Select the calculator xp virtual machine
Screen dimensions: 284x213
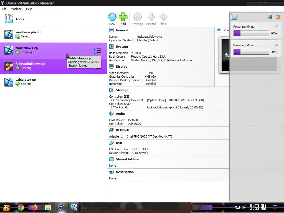(54, 82)
